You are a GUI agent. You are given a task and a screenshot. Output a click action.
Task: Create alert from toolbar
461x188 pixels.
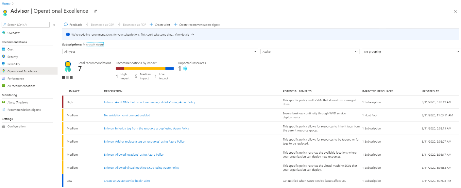[x=160, y=25]
